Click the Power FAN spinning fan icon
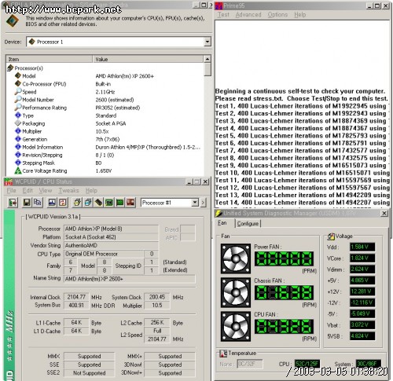 (x=236, y=258)
